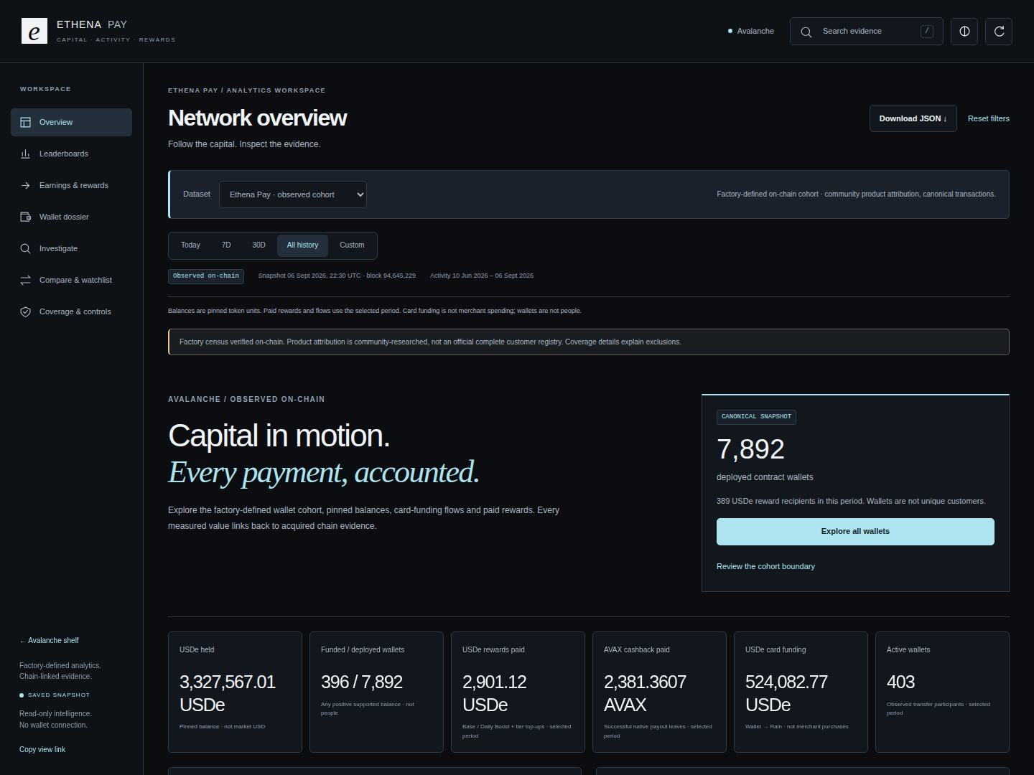Click the Avalanche network status dot

pos(730,31)
